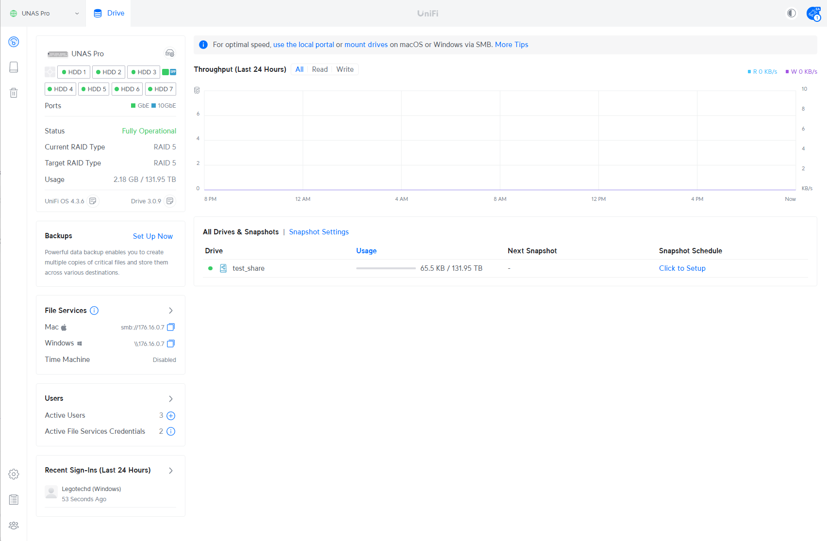Toggle the dark/light theme icon
The image size is (827, 541).
coord(792,13)
